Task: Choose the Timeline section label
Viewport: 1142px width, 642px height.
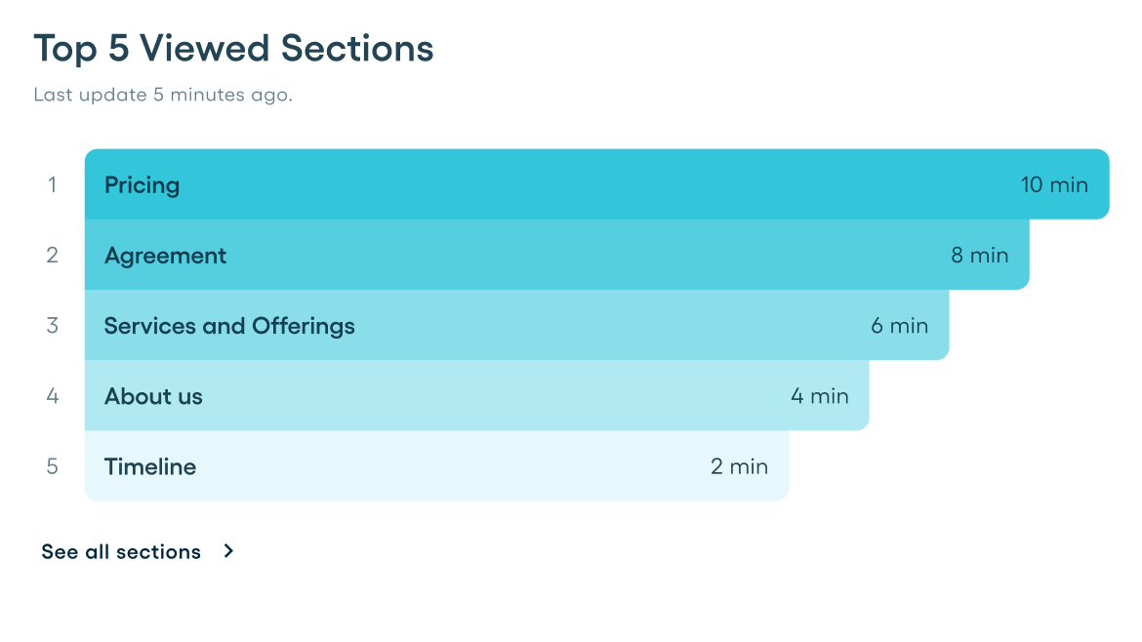Action: pos(150,466)
